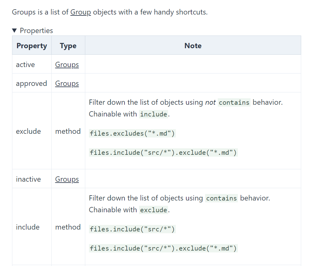Select the approved property name cell
The width and height of the screenshot is (312, 266).
31,83
